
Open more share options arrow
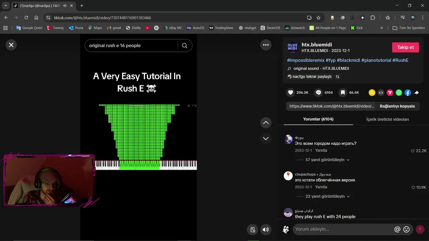(x=417, y=93)
